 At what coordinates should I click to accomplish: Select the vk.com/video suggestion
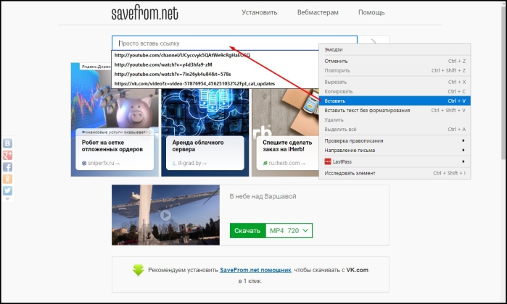pos(215,83)
